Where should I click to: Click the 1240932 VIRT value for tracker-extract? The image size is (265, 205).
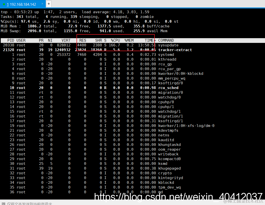[62, 50]
